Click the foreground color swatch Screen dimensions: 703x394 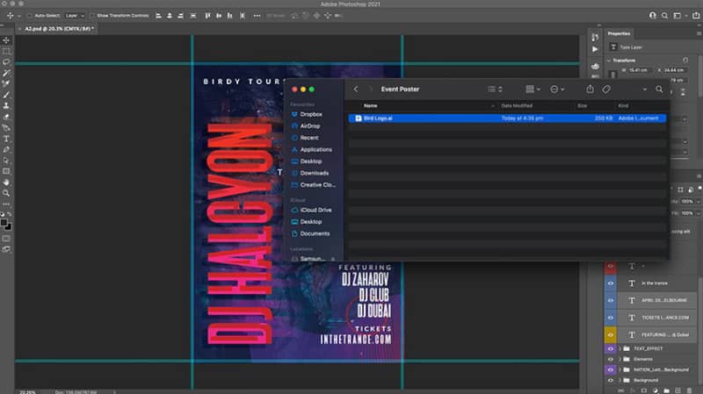point(4,223)
